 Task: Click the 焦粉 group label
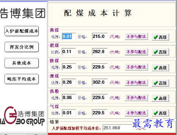click(x=54, y=91)
